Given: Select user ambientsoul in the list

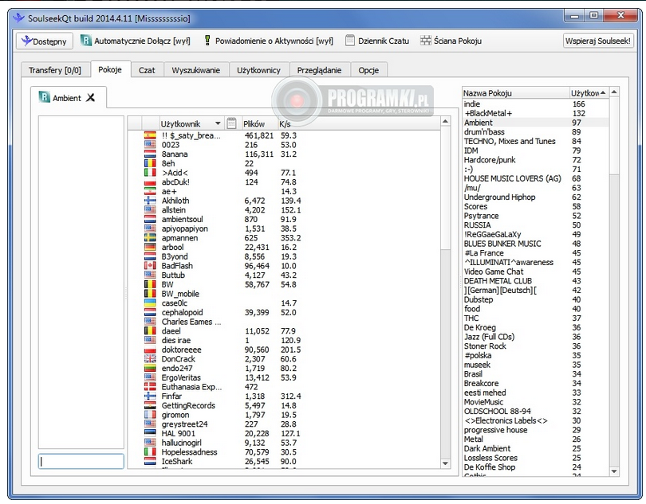Looking at the screenshot, I should [182, 219].
